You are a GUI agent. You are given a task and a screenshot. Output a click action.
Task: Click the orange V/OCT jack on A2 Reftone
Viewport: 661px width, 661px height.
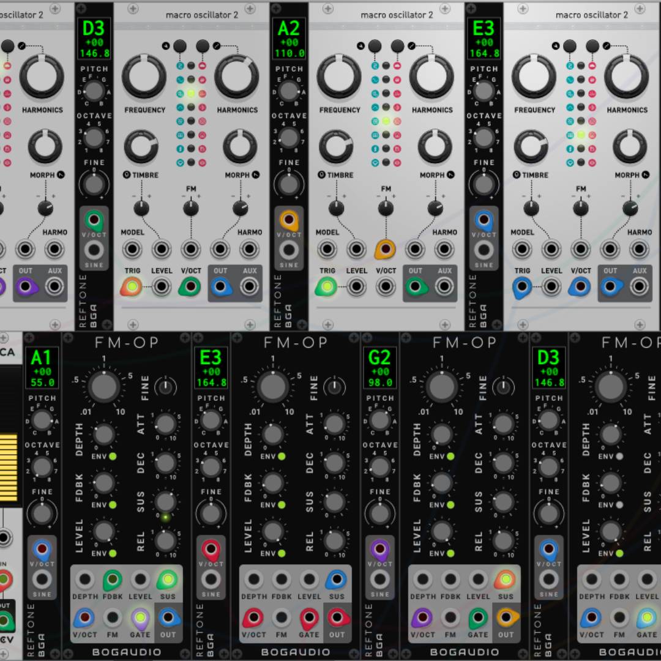click(289, 220)
